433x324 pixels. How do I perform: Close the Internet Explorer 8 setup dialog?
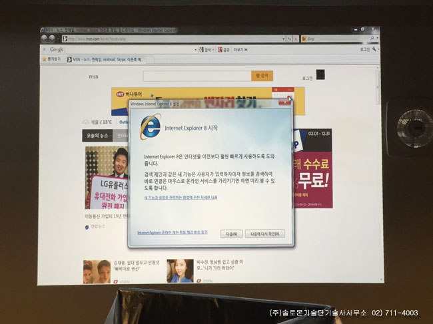(284, 102)
